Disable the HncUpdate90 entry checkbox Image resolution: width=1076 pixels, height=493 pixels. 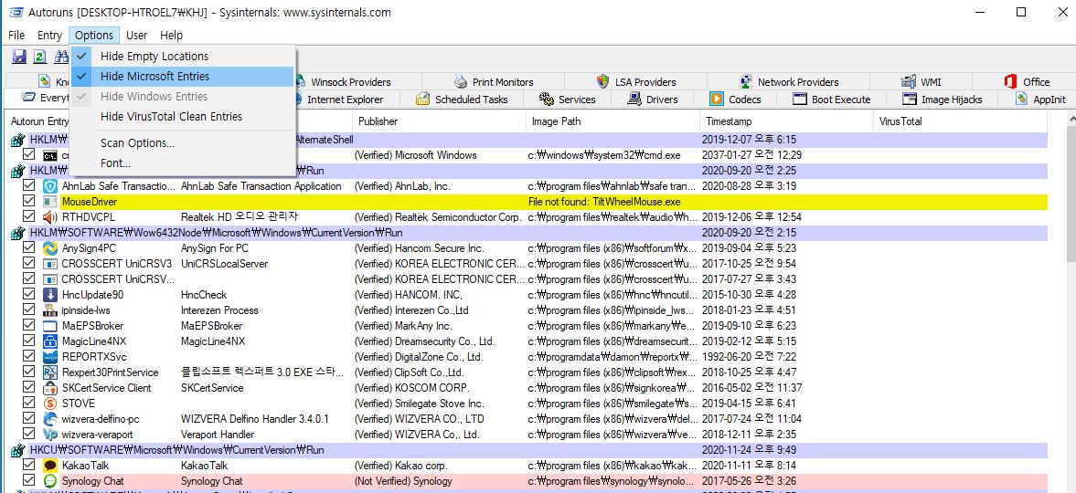tap(29, 294)
